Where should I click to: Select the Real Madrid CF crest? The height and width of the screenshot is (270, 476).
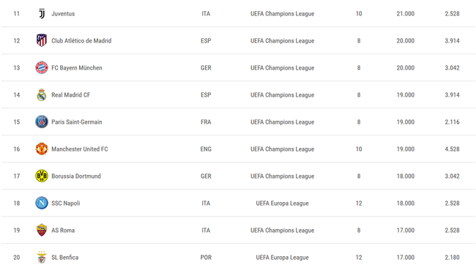[x=42, y=94]
